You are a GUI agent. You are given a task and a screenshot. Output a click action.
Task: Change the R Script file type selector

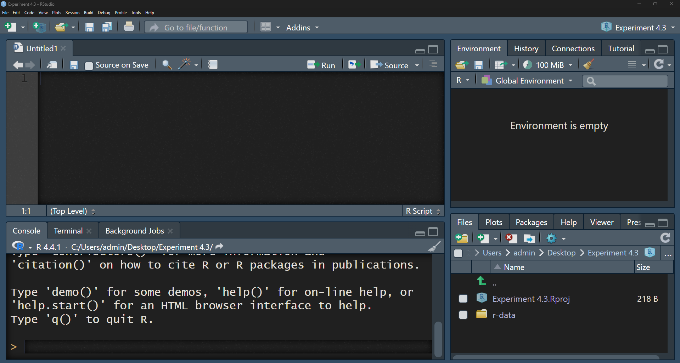(x=423, y=211)
